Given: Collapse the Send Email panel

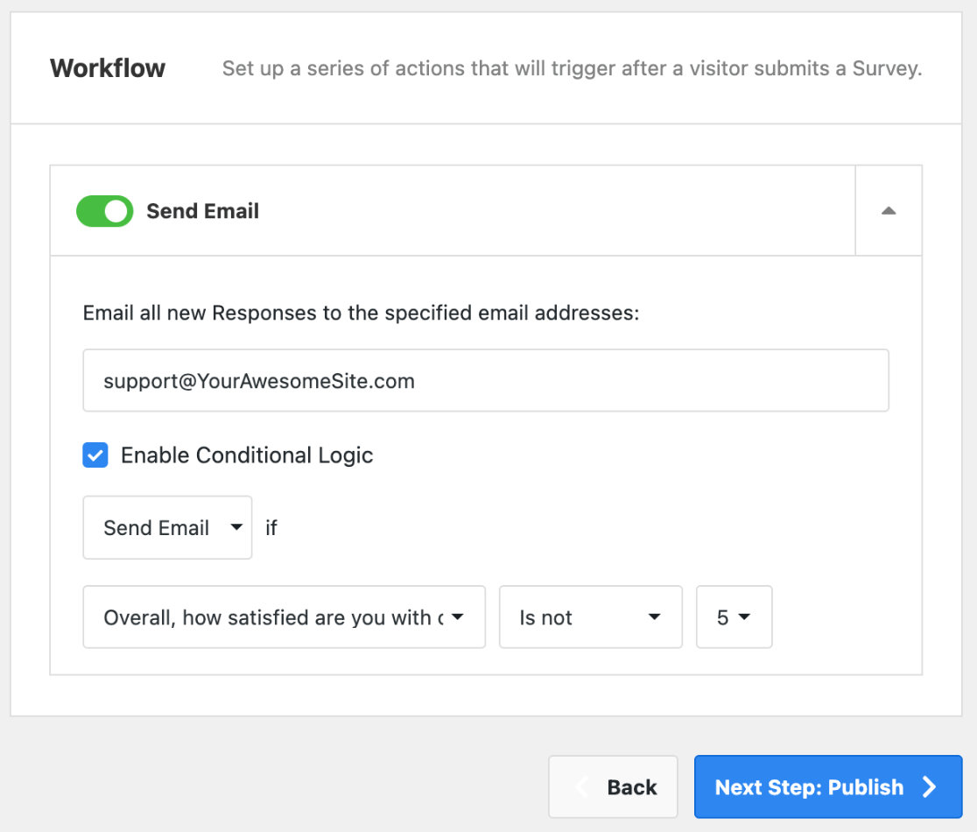Looking at the screenshot, I should (x=888, y=211).
